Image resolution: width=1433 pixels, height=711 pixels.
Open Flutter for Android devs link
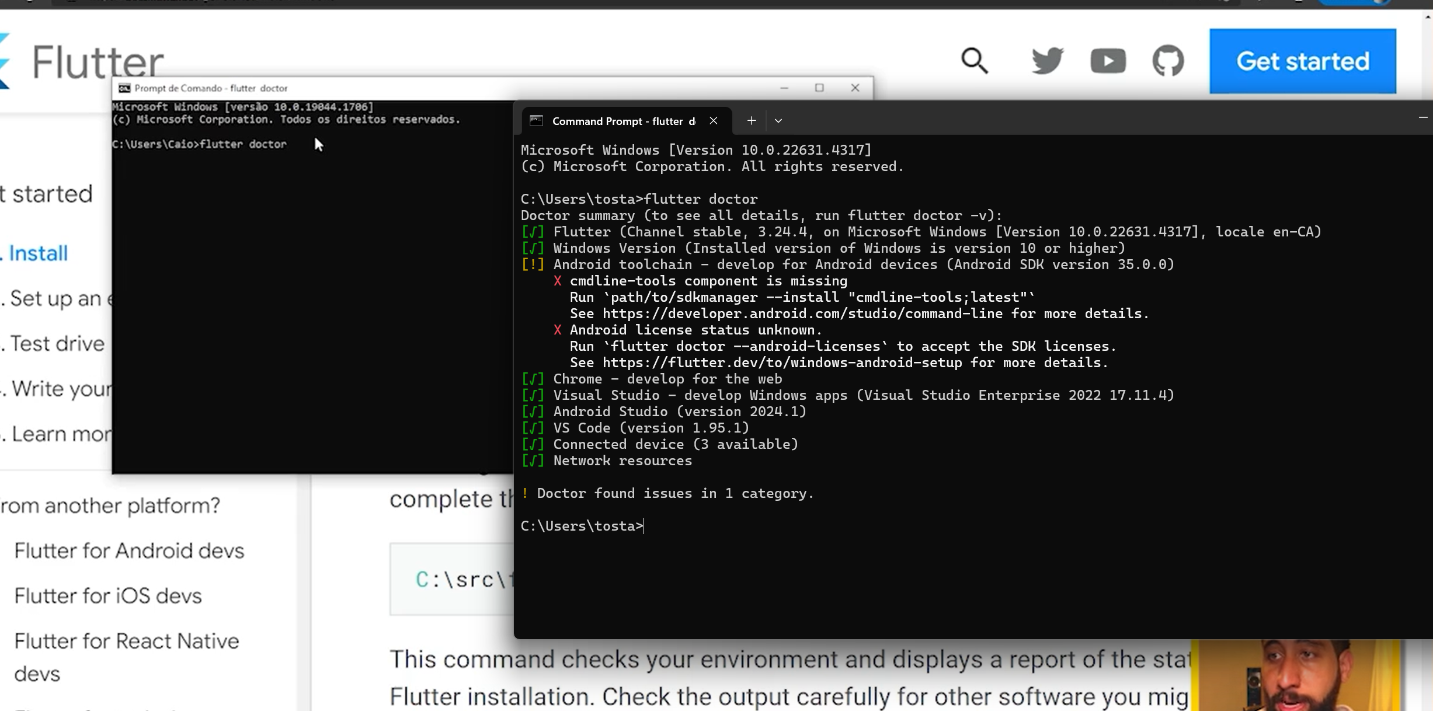click(129, 550)
